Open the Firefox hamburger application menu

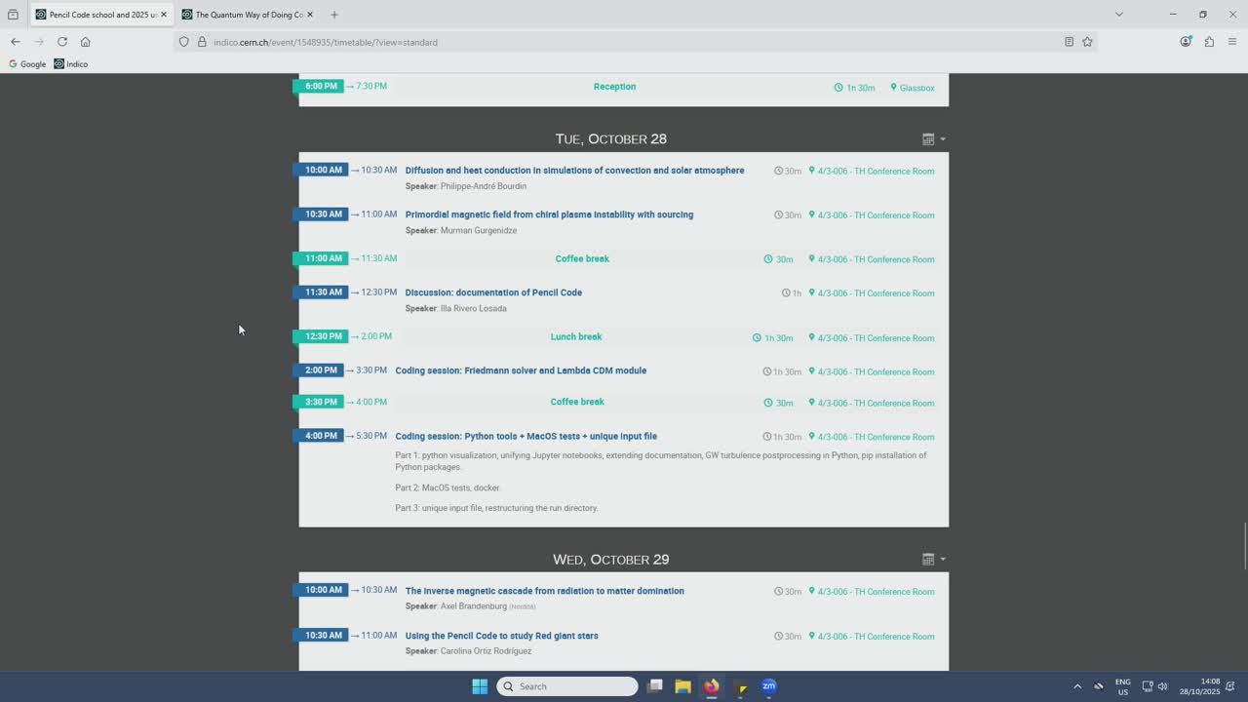[x=1232, y=42]
